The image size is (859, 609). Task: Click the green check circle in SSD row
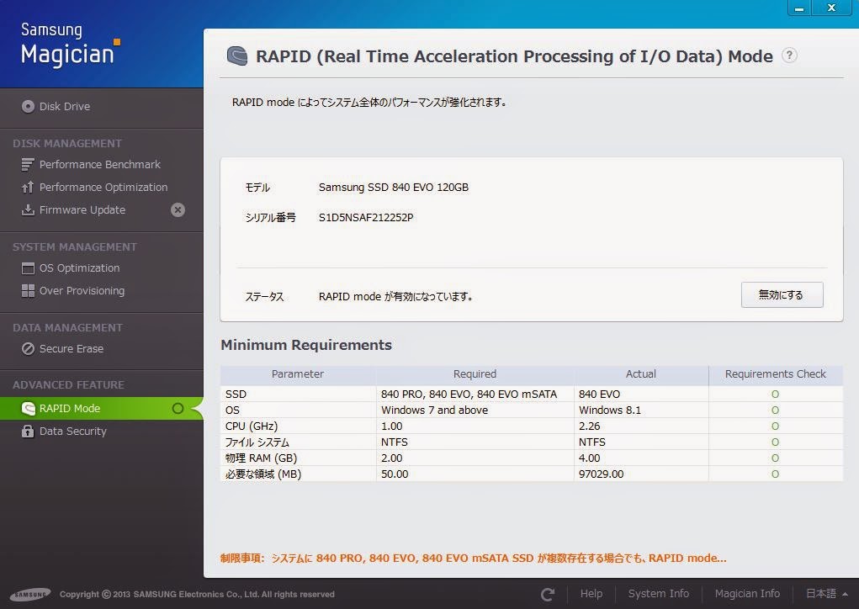point(775,395)
